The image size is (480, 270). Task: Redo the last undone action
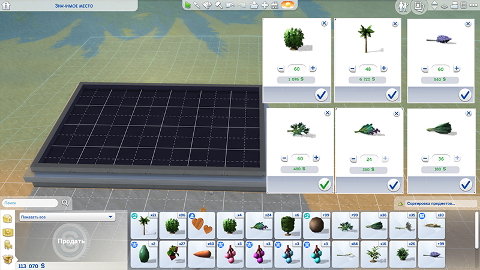point(241,5)
